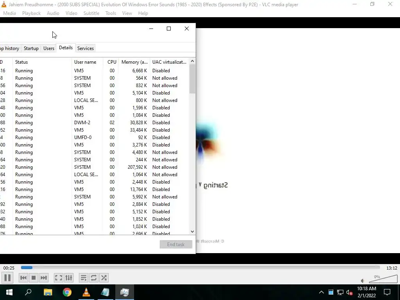The image size is (400, 300).
Task: Open Google Chrome from the taskbar
Action: click(x=67, y=292)
